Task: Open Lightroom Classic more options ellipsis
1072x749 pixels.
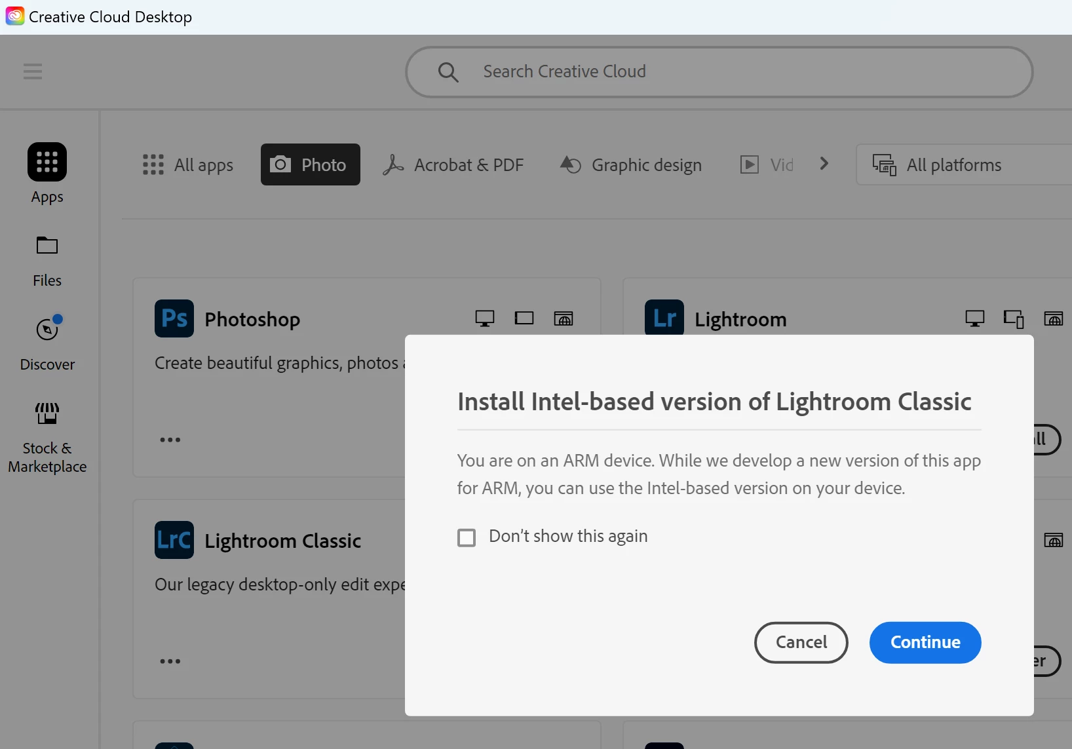Action: [x=170, y=661]
